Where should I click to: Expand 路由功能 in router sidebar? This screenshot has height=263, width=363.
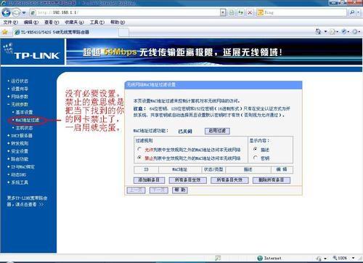[20, 159]
